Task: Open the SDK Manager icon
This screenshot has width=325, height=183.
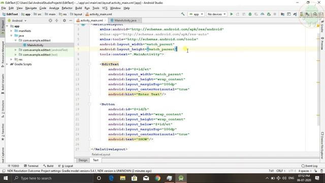Action: pos(307,14)
